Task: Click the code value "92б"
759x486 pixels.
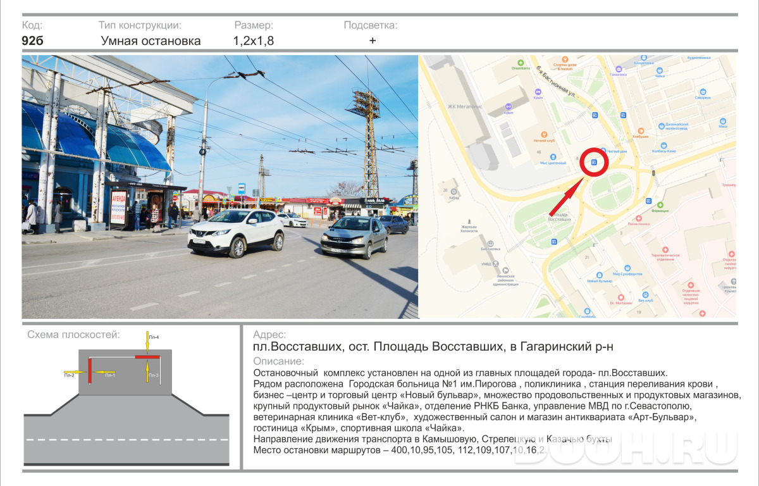Action: coord(33,41)
